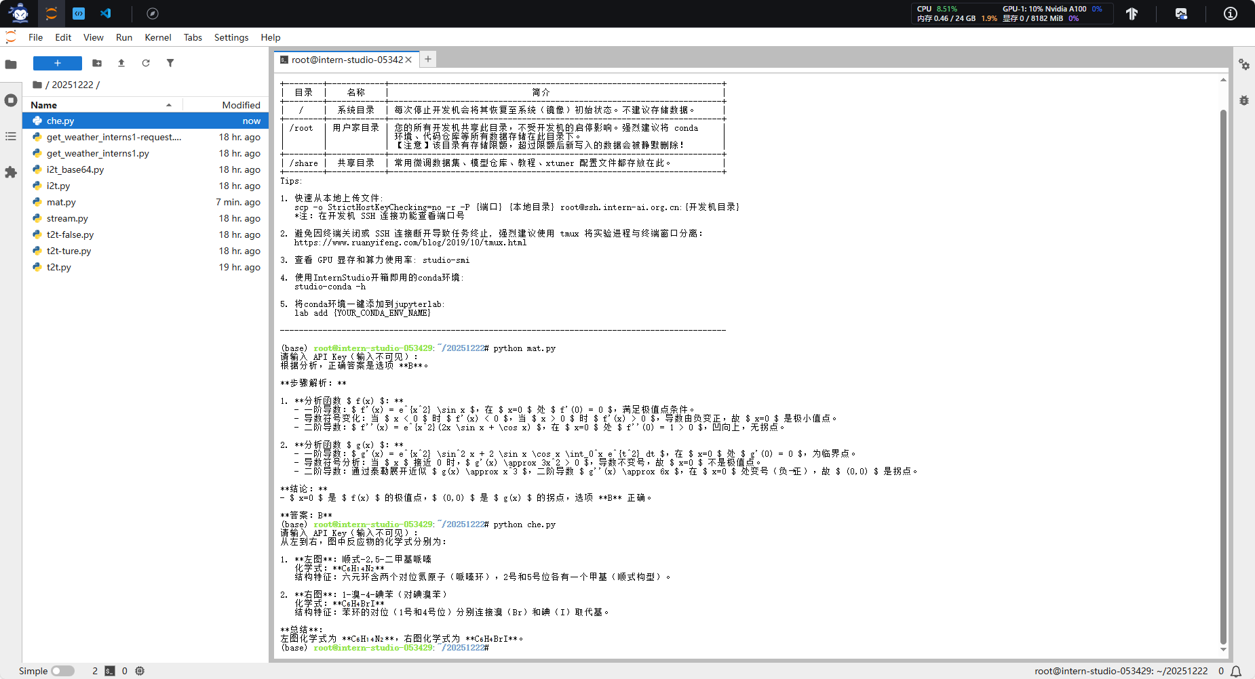Select the mat.py file
Screen dimensions: 1255x679
click(61, 202)
